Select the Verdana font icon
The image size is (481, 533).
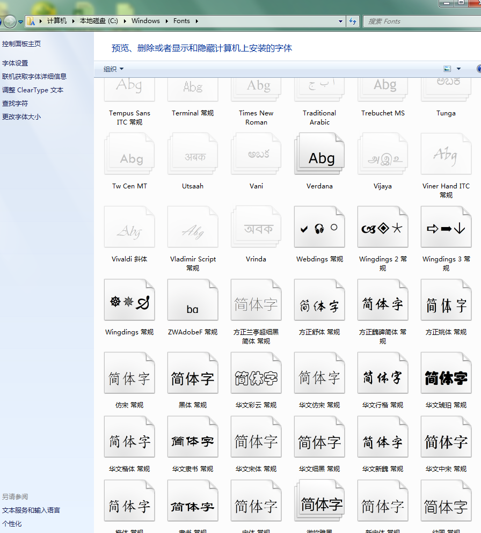[319, 154]
